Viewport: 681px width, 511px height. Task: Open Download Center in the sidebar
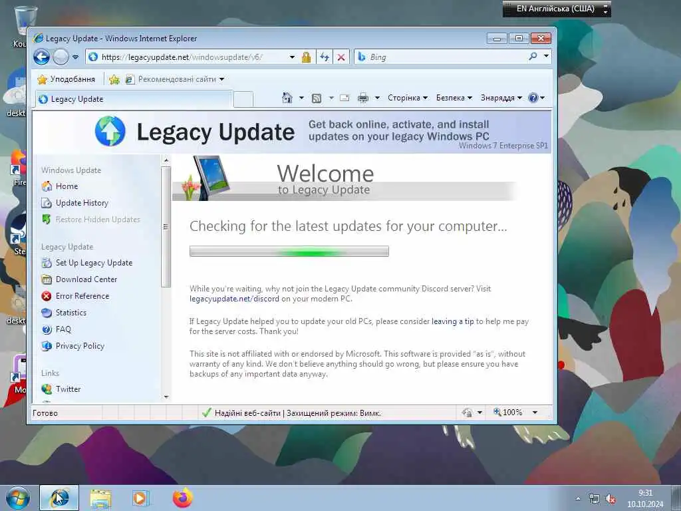point(86,279)
